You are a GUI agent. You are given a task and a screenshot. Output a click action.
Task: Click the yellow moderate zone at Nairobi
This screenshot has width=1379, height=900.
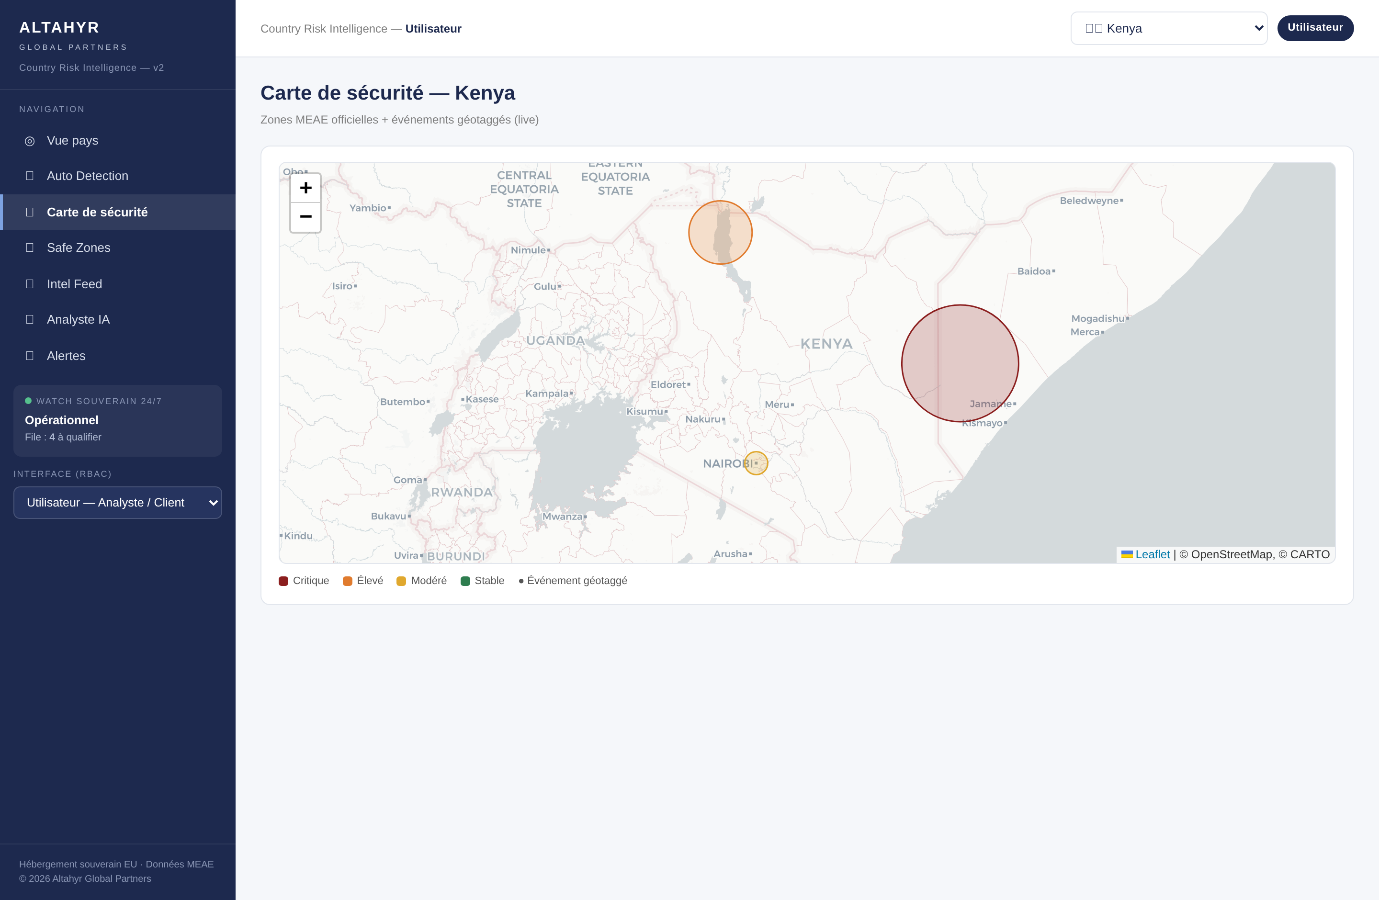[x=756, y=463]
